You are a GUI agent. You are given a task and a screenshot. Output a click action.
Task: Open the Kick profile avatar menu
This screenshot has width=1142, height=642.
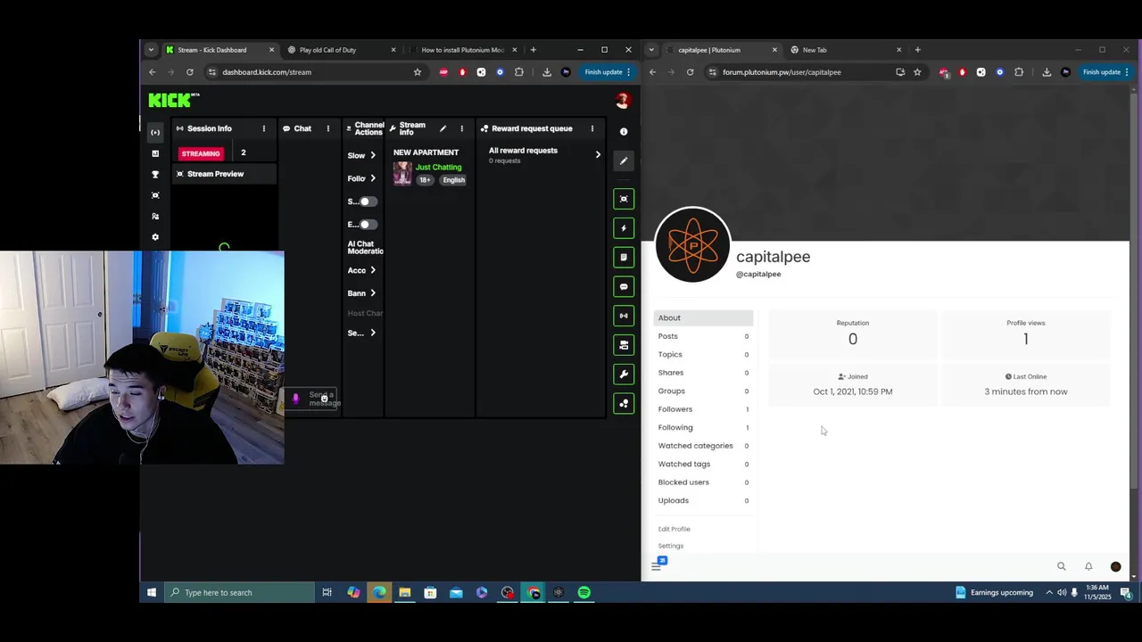(x=623, y=101)
